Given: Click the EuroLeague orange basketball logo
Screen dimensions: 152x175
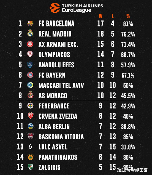Looking at the screenshot, I should click(x=55, y=8).
